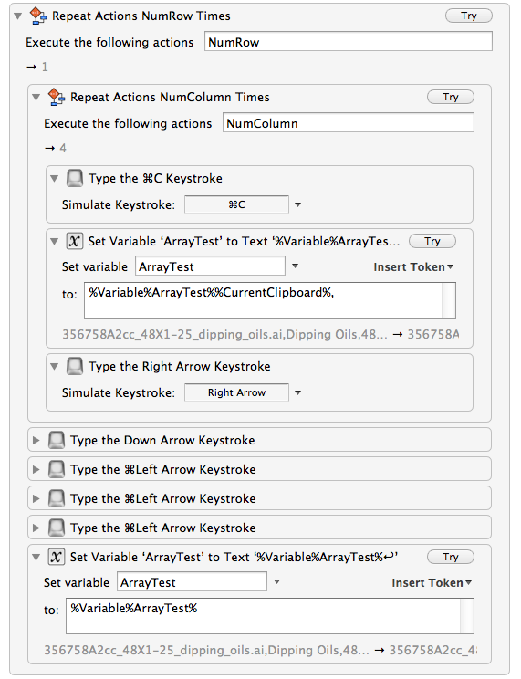
Task: Collapse the Type the Right Arrow Keystroke action
Action: pos(54,366)
